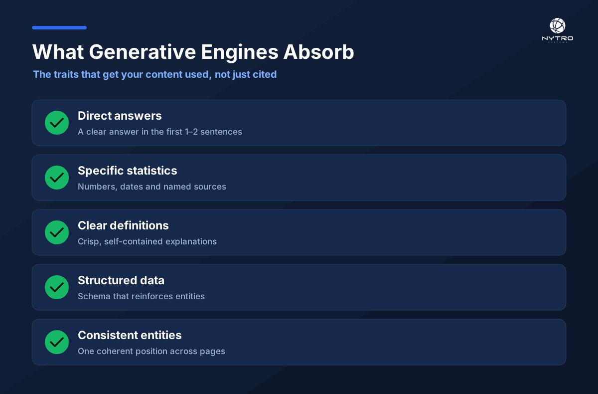The width and height of the screenshot is (598, 394).
Task: Select the Direct answers heading
Action: tap(120, 116)
